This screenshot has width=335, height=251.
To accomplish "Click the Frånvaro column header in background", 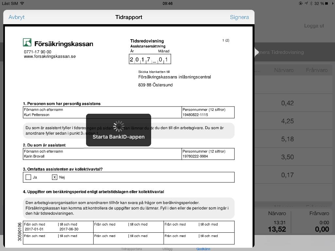I will tap(317, 70).
